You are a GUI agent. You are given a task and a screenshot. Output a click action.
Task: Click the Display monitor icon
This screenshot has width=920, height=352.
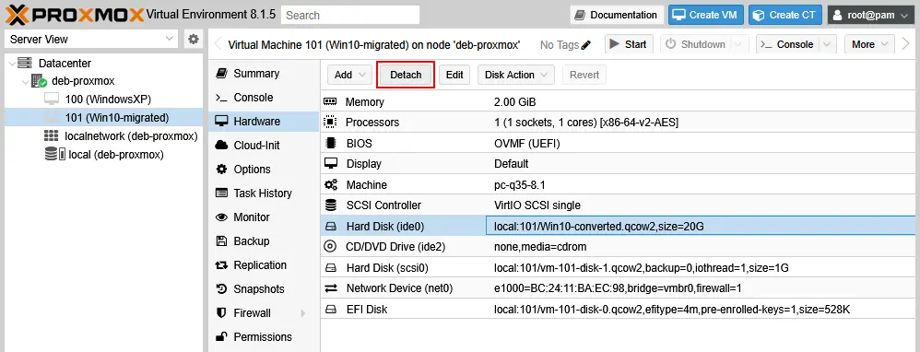(x=331, y=164)
